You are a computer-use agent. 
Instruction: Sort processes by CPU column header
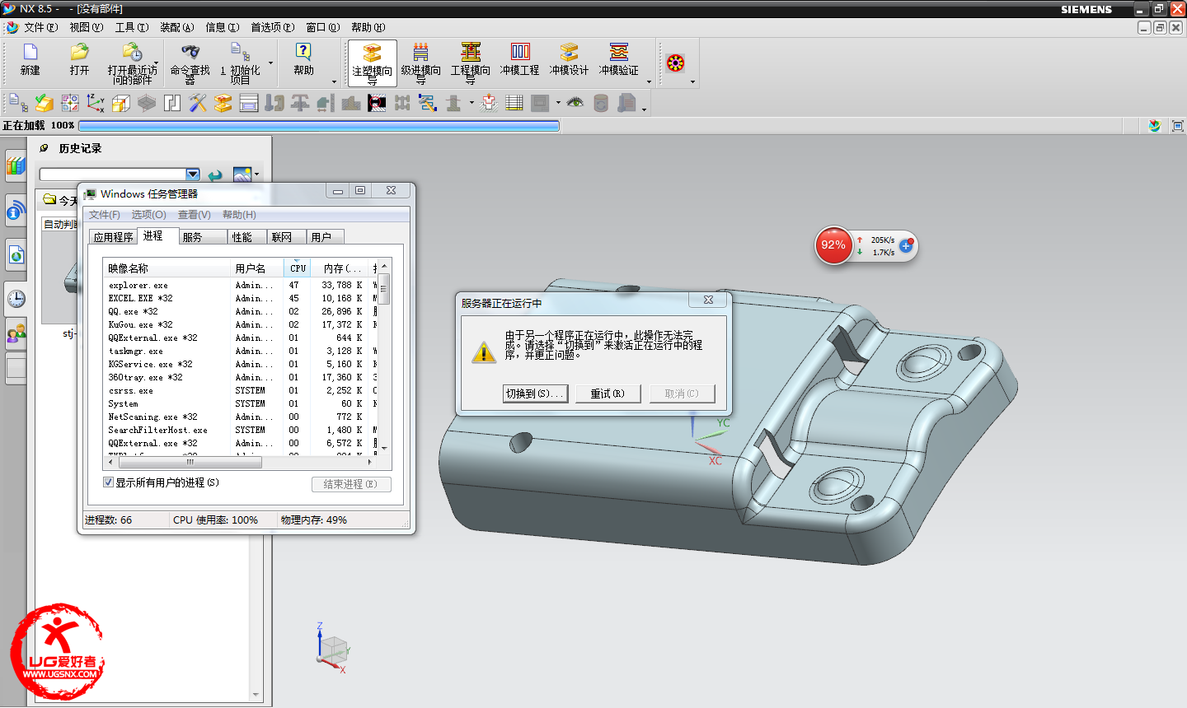click(298, 268)
